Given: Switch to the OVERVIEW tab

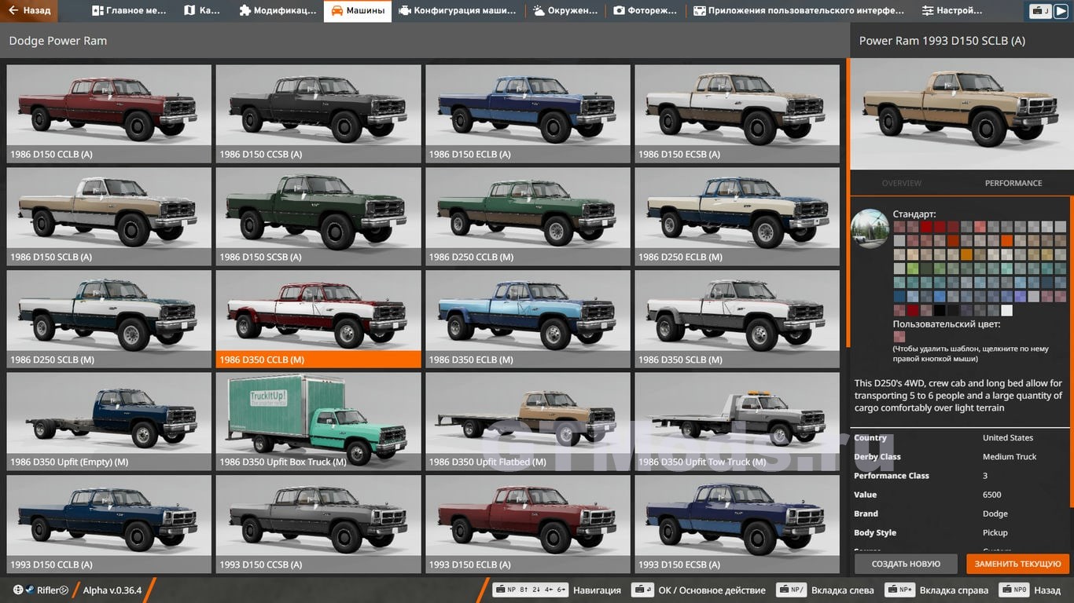Looking at the screenshot, I should point(901,183).
